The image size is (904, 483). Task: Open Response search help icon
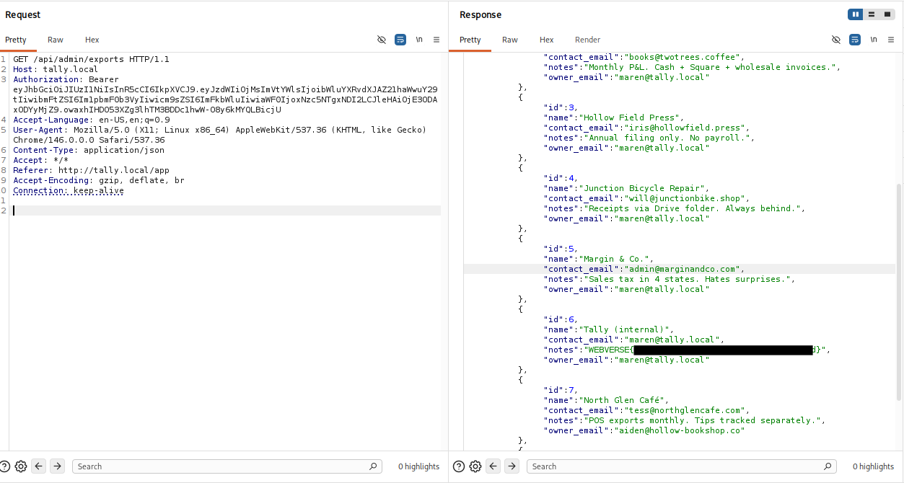[459, 466]
